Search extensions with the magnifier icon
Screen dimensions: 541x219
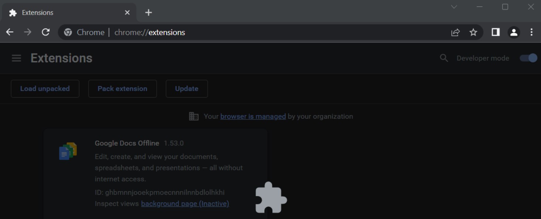click(444, 58)
